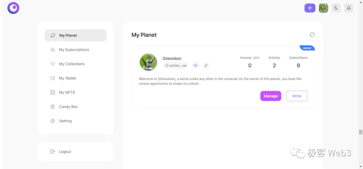Click the app logo in the top left
The height and width of the screenshot is (169, 363).
coord(13,8)
